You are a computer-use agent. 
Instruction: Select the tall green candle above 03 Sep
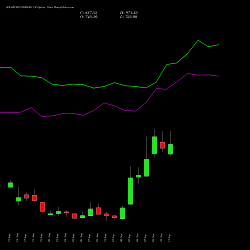pos(130,191)
